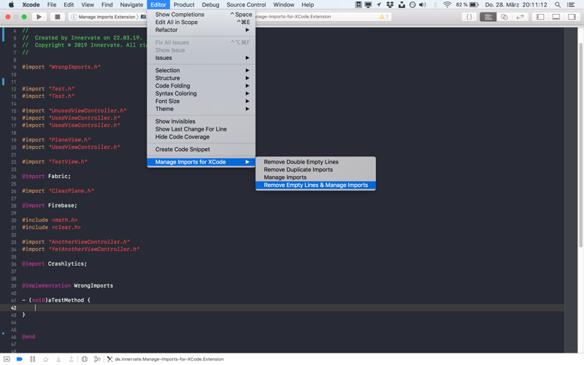Expand the Font Size submenu
584x365 pixels.
point(201,101)
